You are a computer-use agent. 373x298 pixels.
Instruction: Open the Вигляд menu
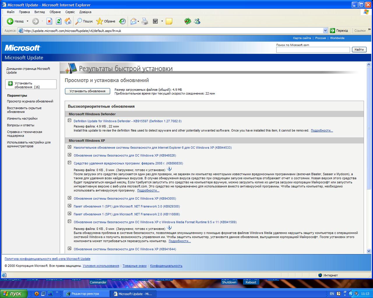40,12
